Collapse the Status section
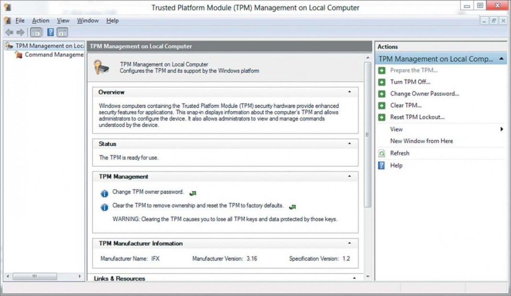The height and width of the screenshot is (296, 511). point(349,143)
